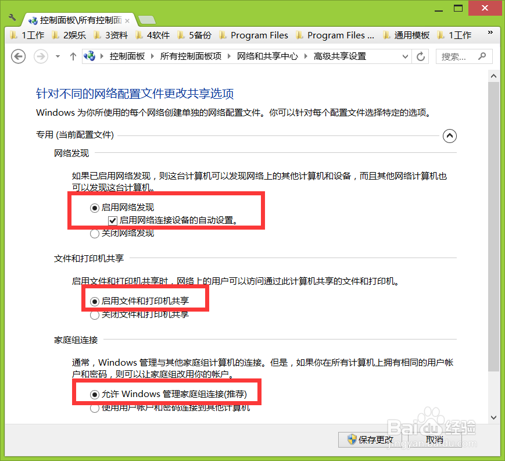This screenshot has width=505, height=461.
Task: Collapse the 专用(当前配置文件) section
Action: click(450, 135)
